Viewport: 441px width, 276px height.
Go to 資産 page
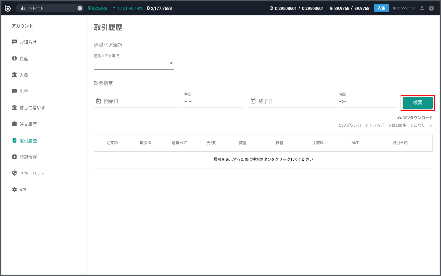tap(24, 59)
